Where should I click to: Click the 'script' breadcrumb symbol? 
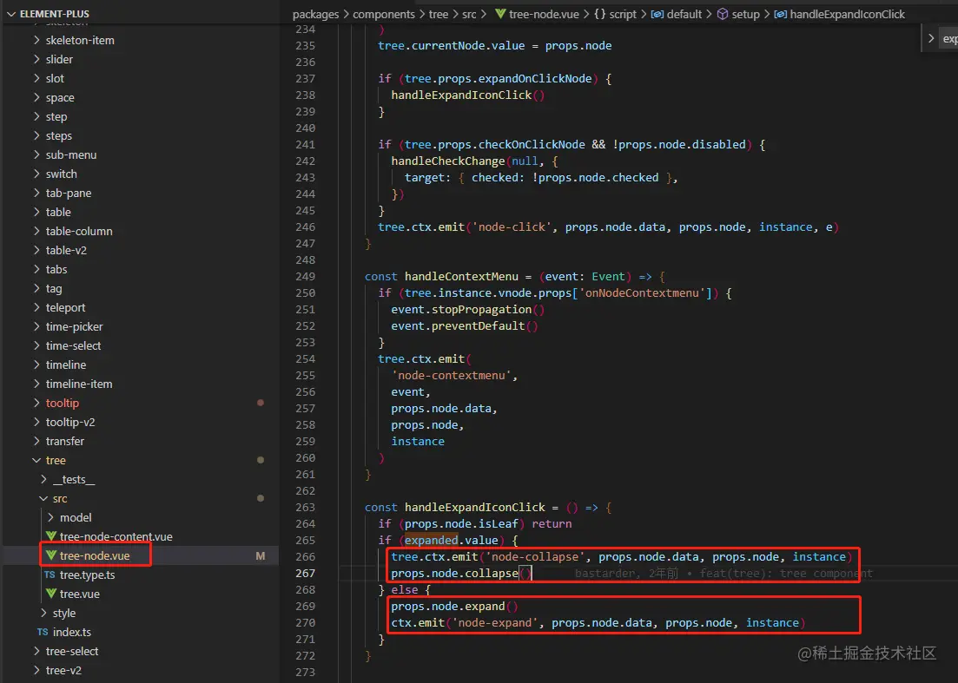pyautogui.click(x=623, y=14)
